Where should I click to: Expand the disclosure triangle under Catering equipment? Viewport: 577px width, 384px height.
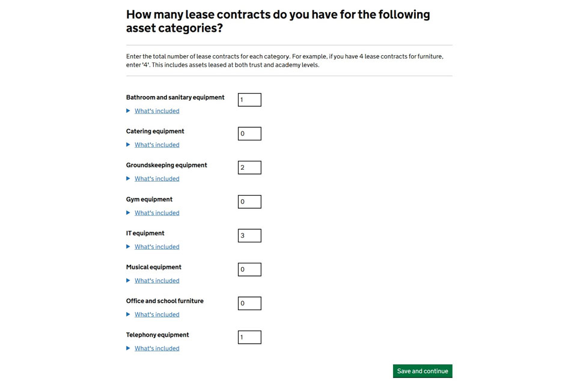[x=128, y=145]
